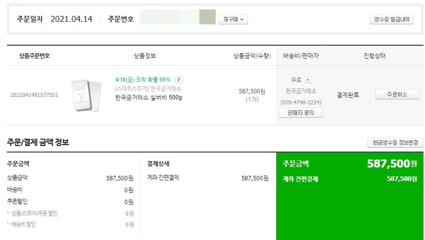Viewport: 425px width, 240px height.
Task: Click the 판매자 문의 button
Action: [301, 113]
